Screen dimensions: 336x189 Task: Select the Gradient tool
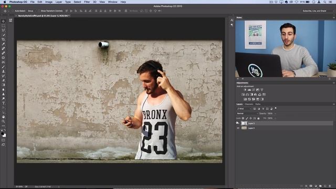click(x=3, y=85)
